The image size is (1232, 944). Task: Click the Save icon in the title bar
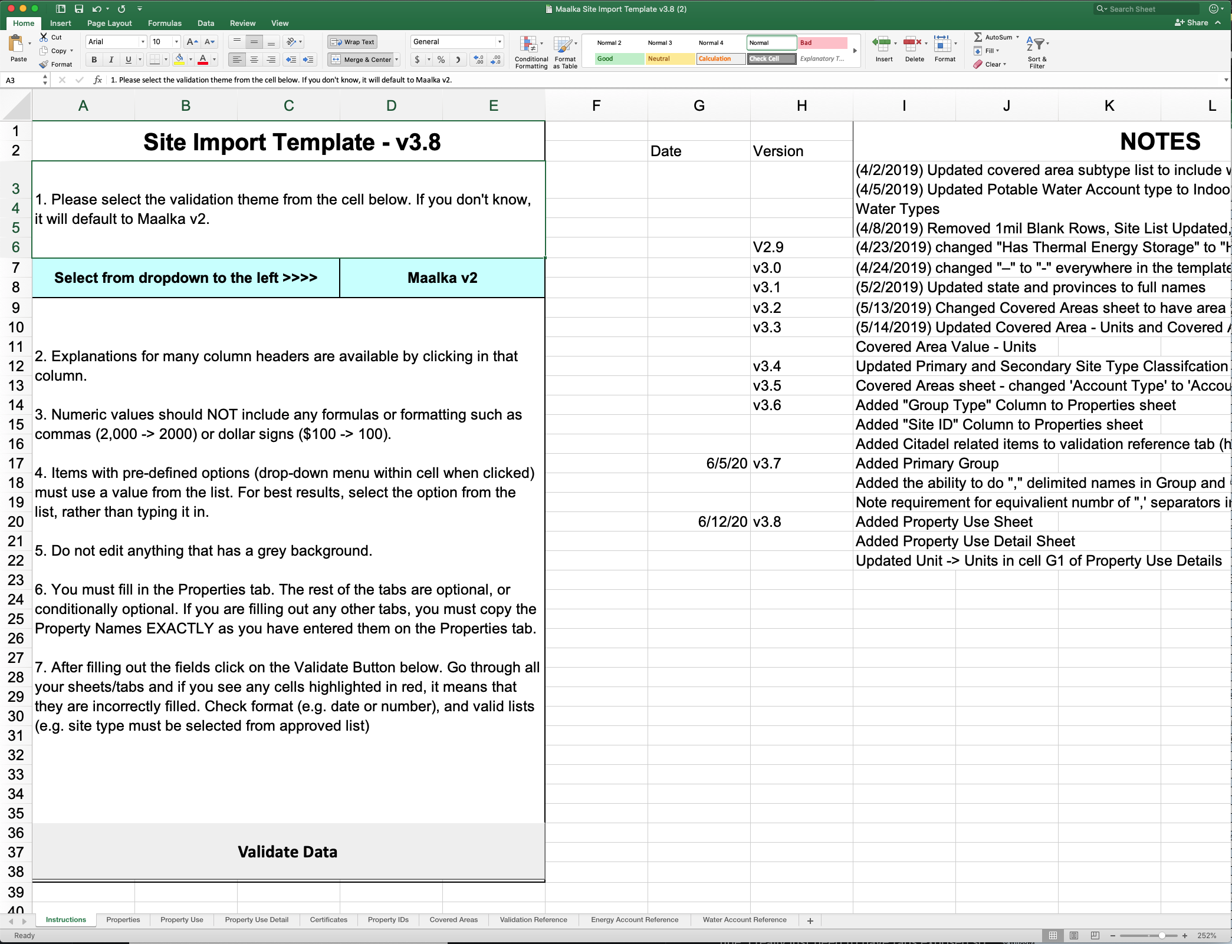(79, 9)
